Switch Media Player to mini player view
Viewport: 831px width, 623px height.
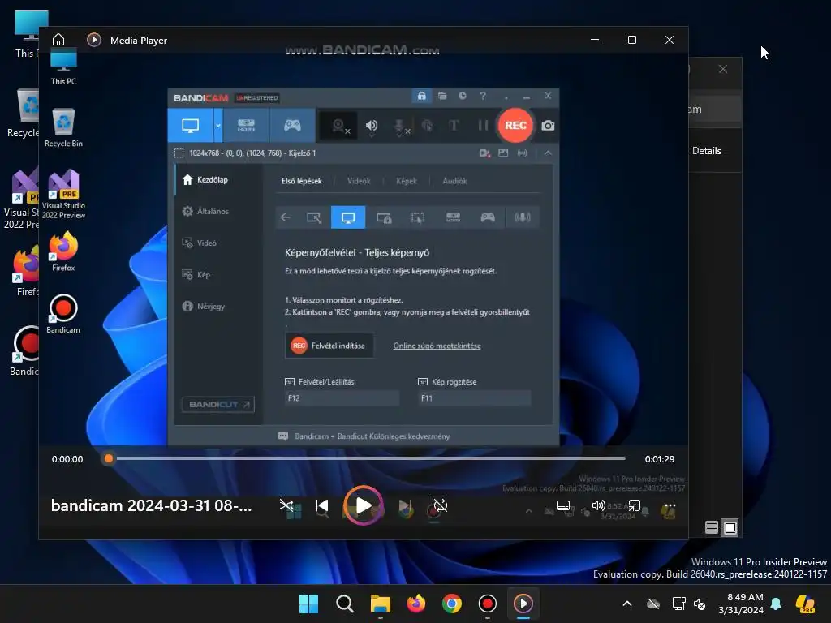(x=635, y=505)
